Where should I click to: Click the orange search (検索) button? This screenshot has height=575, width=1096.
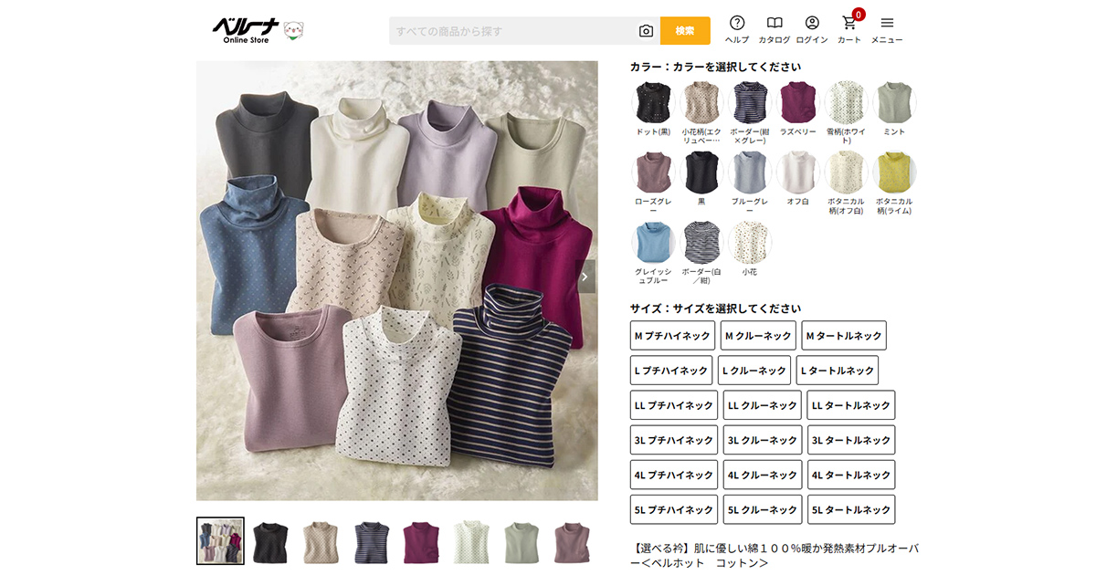click(685, 31)
